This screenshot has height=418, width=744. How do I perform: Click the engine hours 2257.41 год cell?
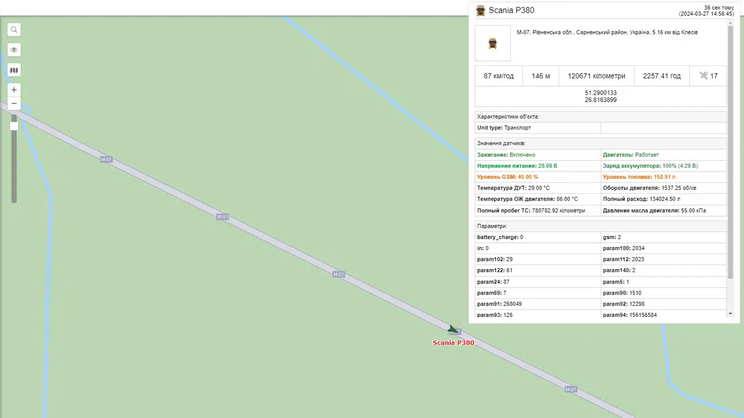coord(662,76)
